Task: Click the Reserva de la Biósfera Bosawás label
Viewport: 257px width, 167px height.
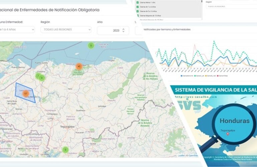Action: [x=145, y=123]
